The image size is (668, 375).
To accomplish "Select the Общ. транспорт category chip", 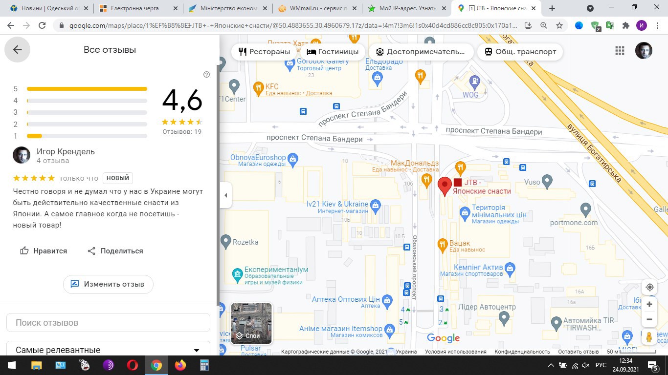I will [x=520, y=52].
